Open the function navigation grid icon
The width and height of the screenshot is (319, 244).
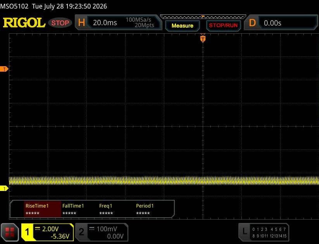(10, 232)
